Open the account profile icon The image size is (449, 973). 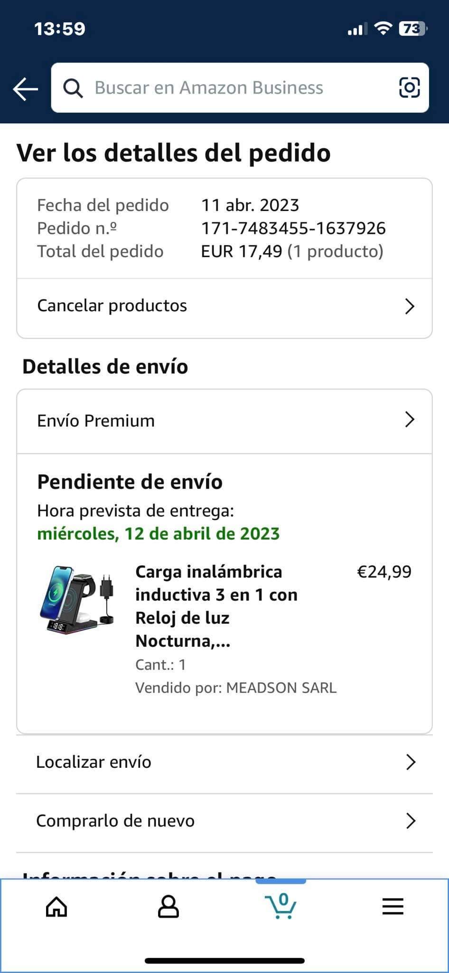point(168,907)
